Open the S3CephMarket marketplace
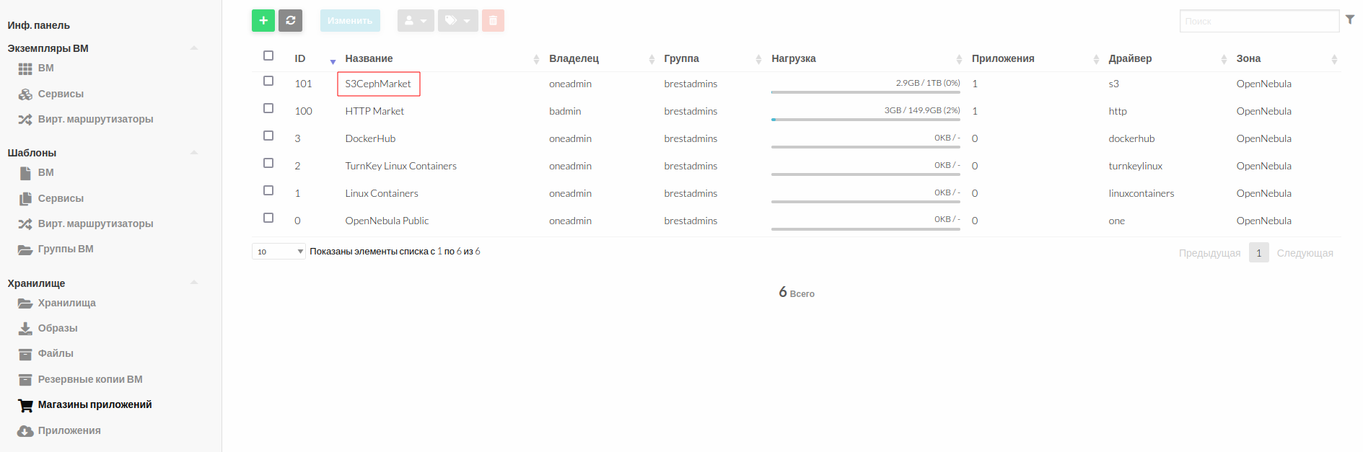Screen dimensions: 1363x452 click(378, 84)
